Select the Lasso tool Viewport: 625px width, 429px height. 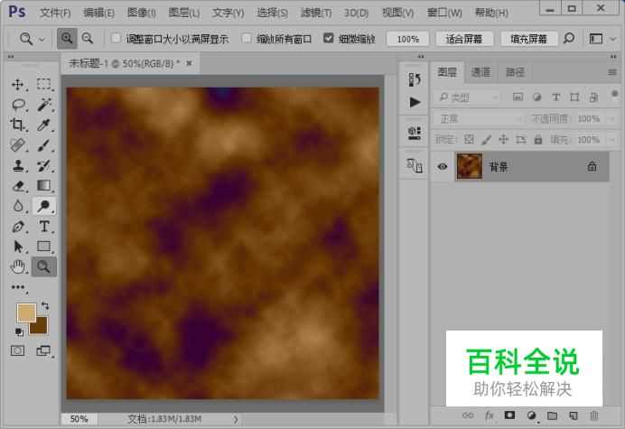point(18,105)
